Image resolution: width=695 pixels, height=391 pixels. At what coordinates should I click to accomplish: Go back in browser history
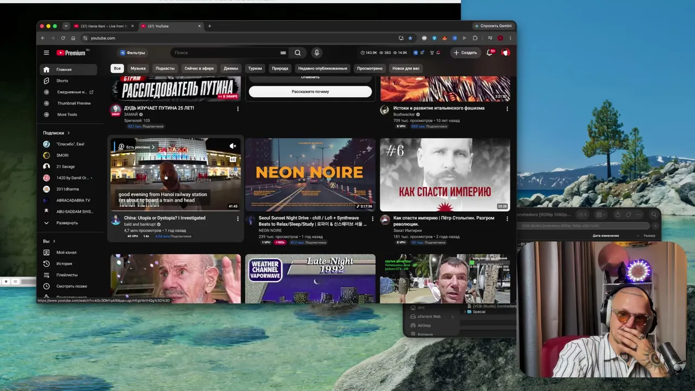tap(43, 38)
